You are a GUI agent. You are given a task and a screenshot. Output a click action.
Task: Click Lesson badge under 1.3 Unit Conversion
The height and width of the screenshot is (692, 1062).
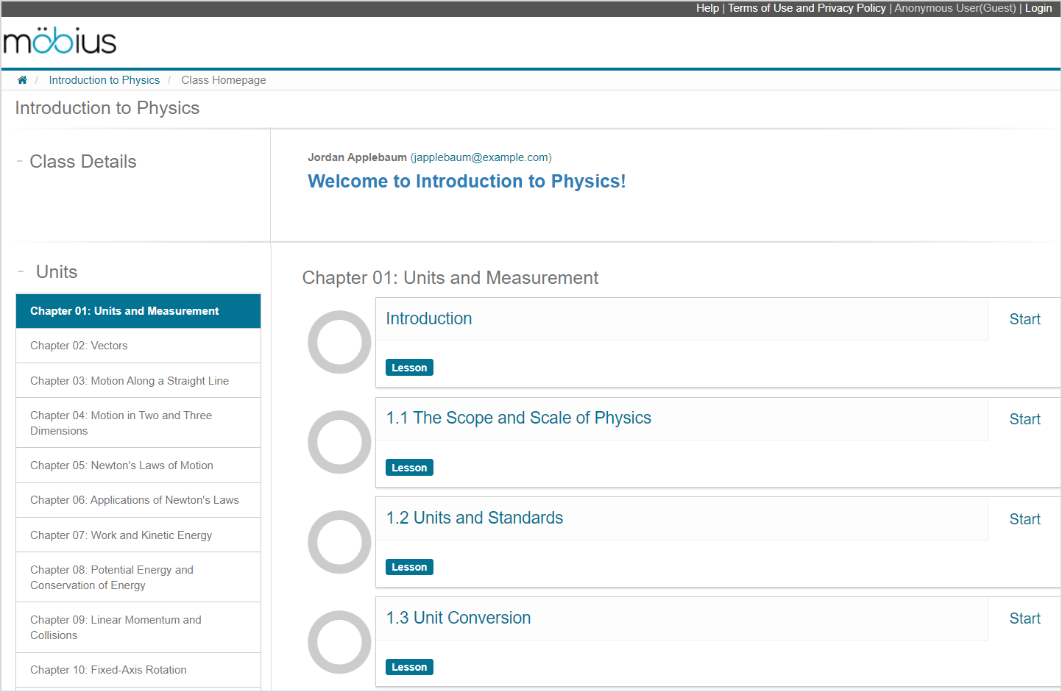(409, 667)
